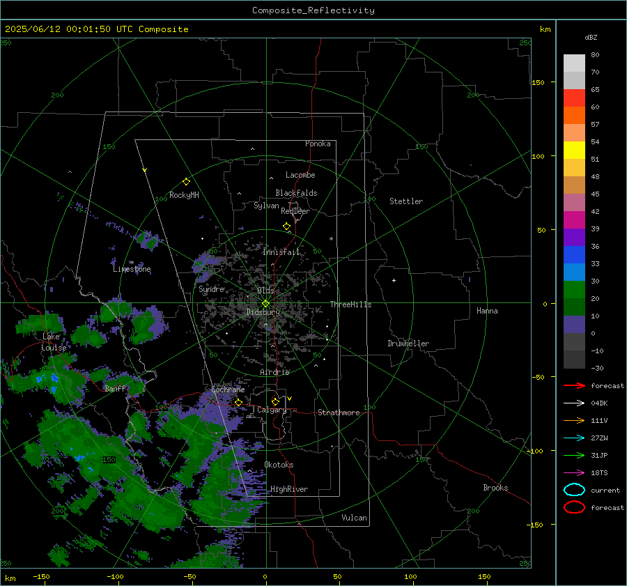The width and height of the screenshot is (627, 586).
Task: Click the Ponoka city label
Action: (318, 144)
